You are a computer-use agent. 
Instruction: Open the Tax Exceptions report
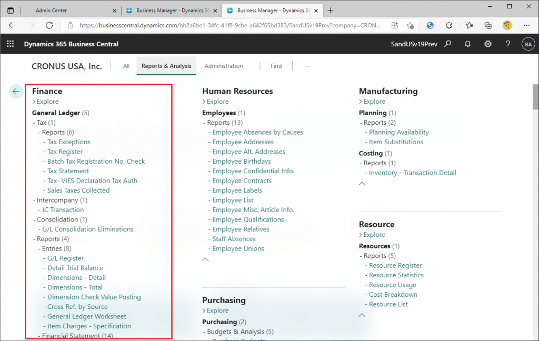pyautogui.click(x=69, y=142)
